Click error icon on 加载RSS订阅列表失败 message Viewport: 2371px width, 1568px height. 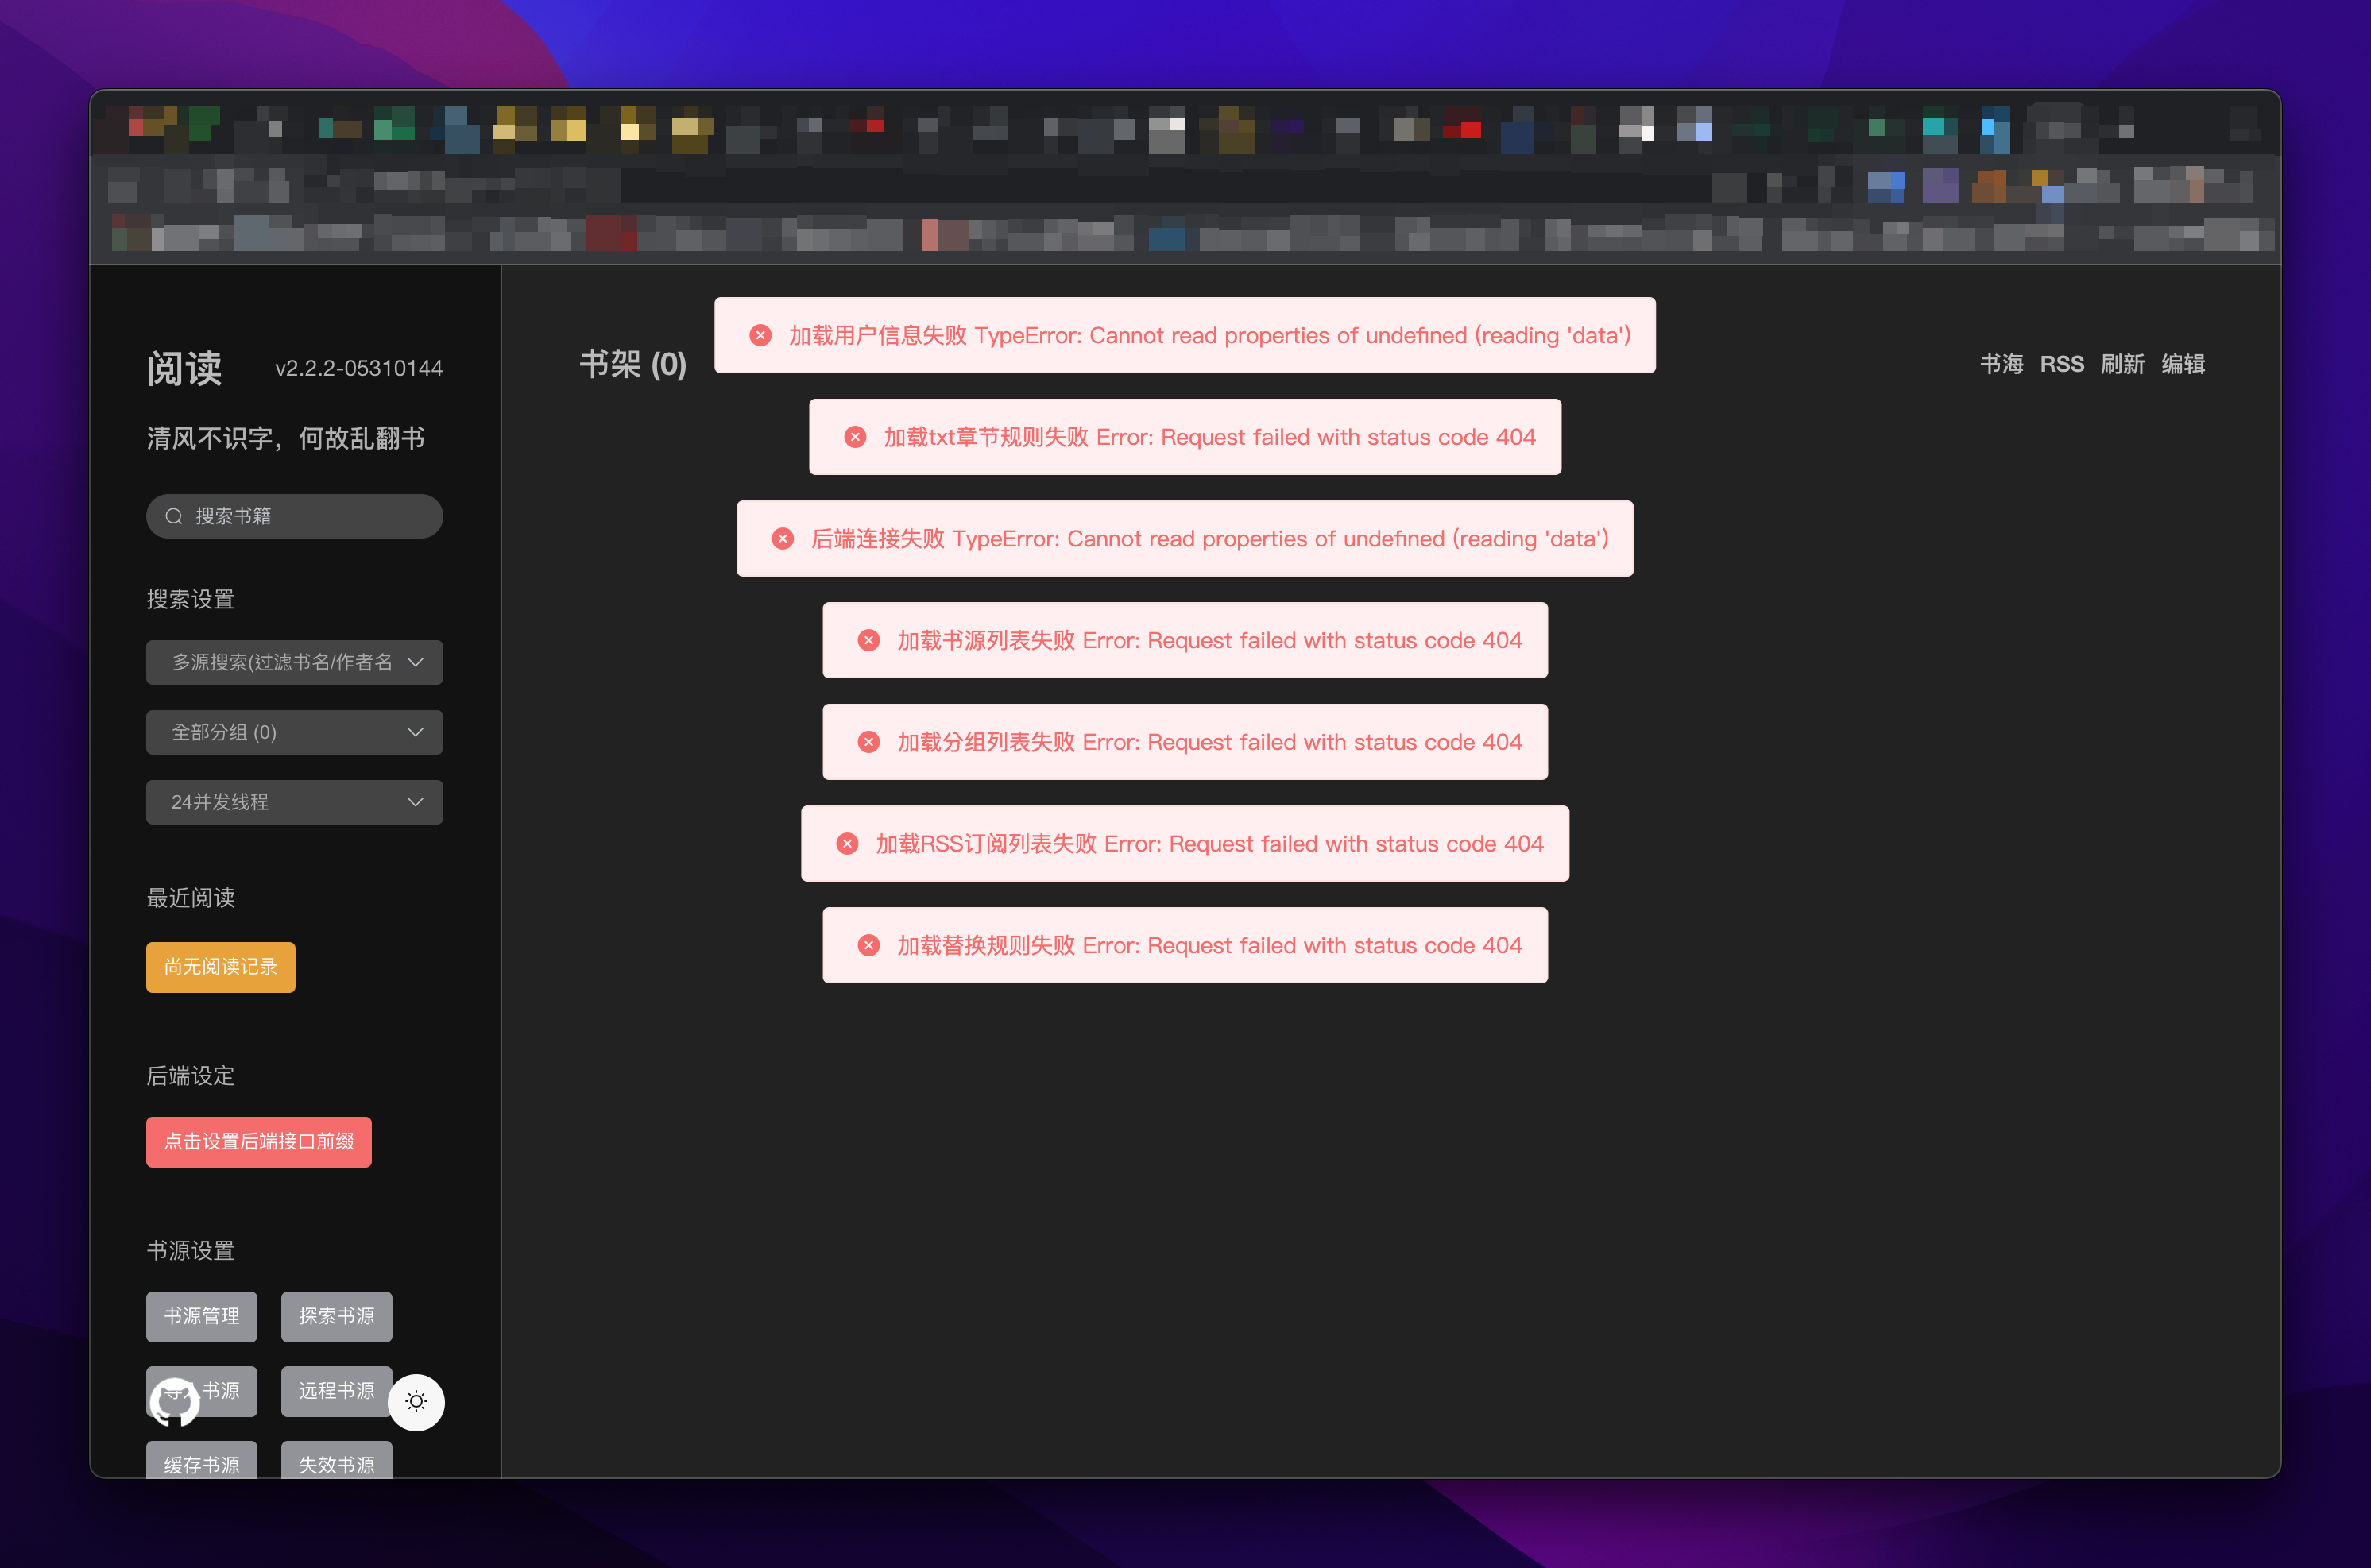click(x=847, y=844)
